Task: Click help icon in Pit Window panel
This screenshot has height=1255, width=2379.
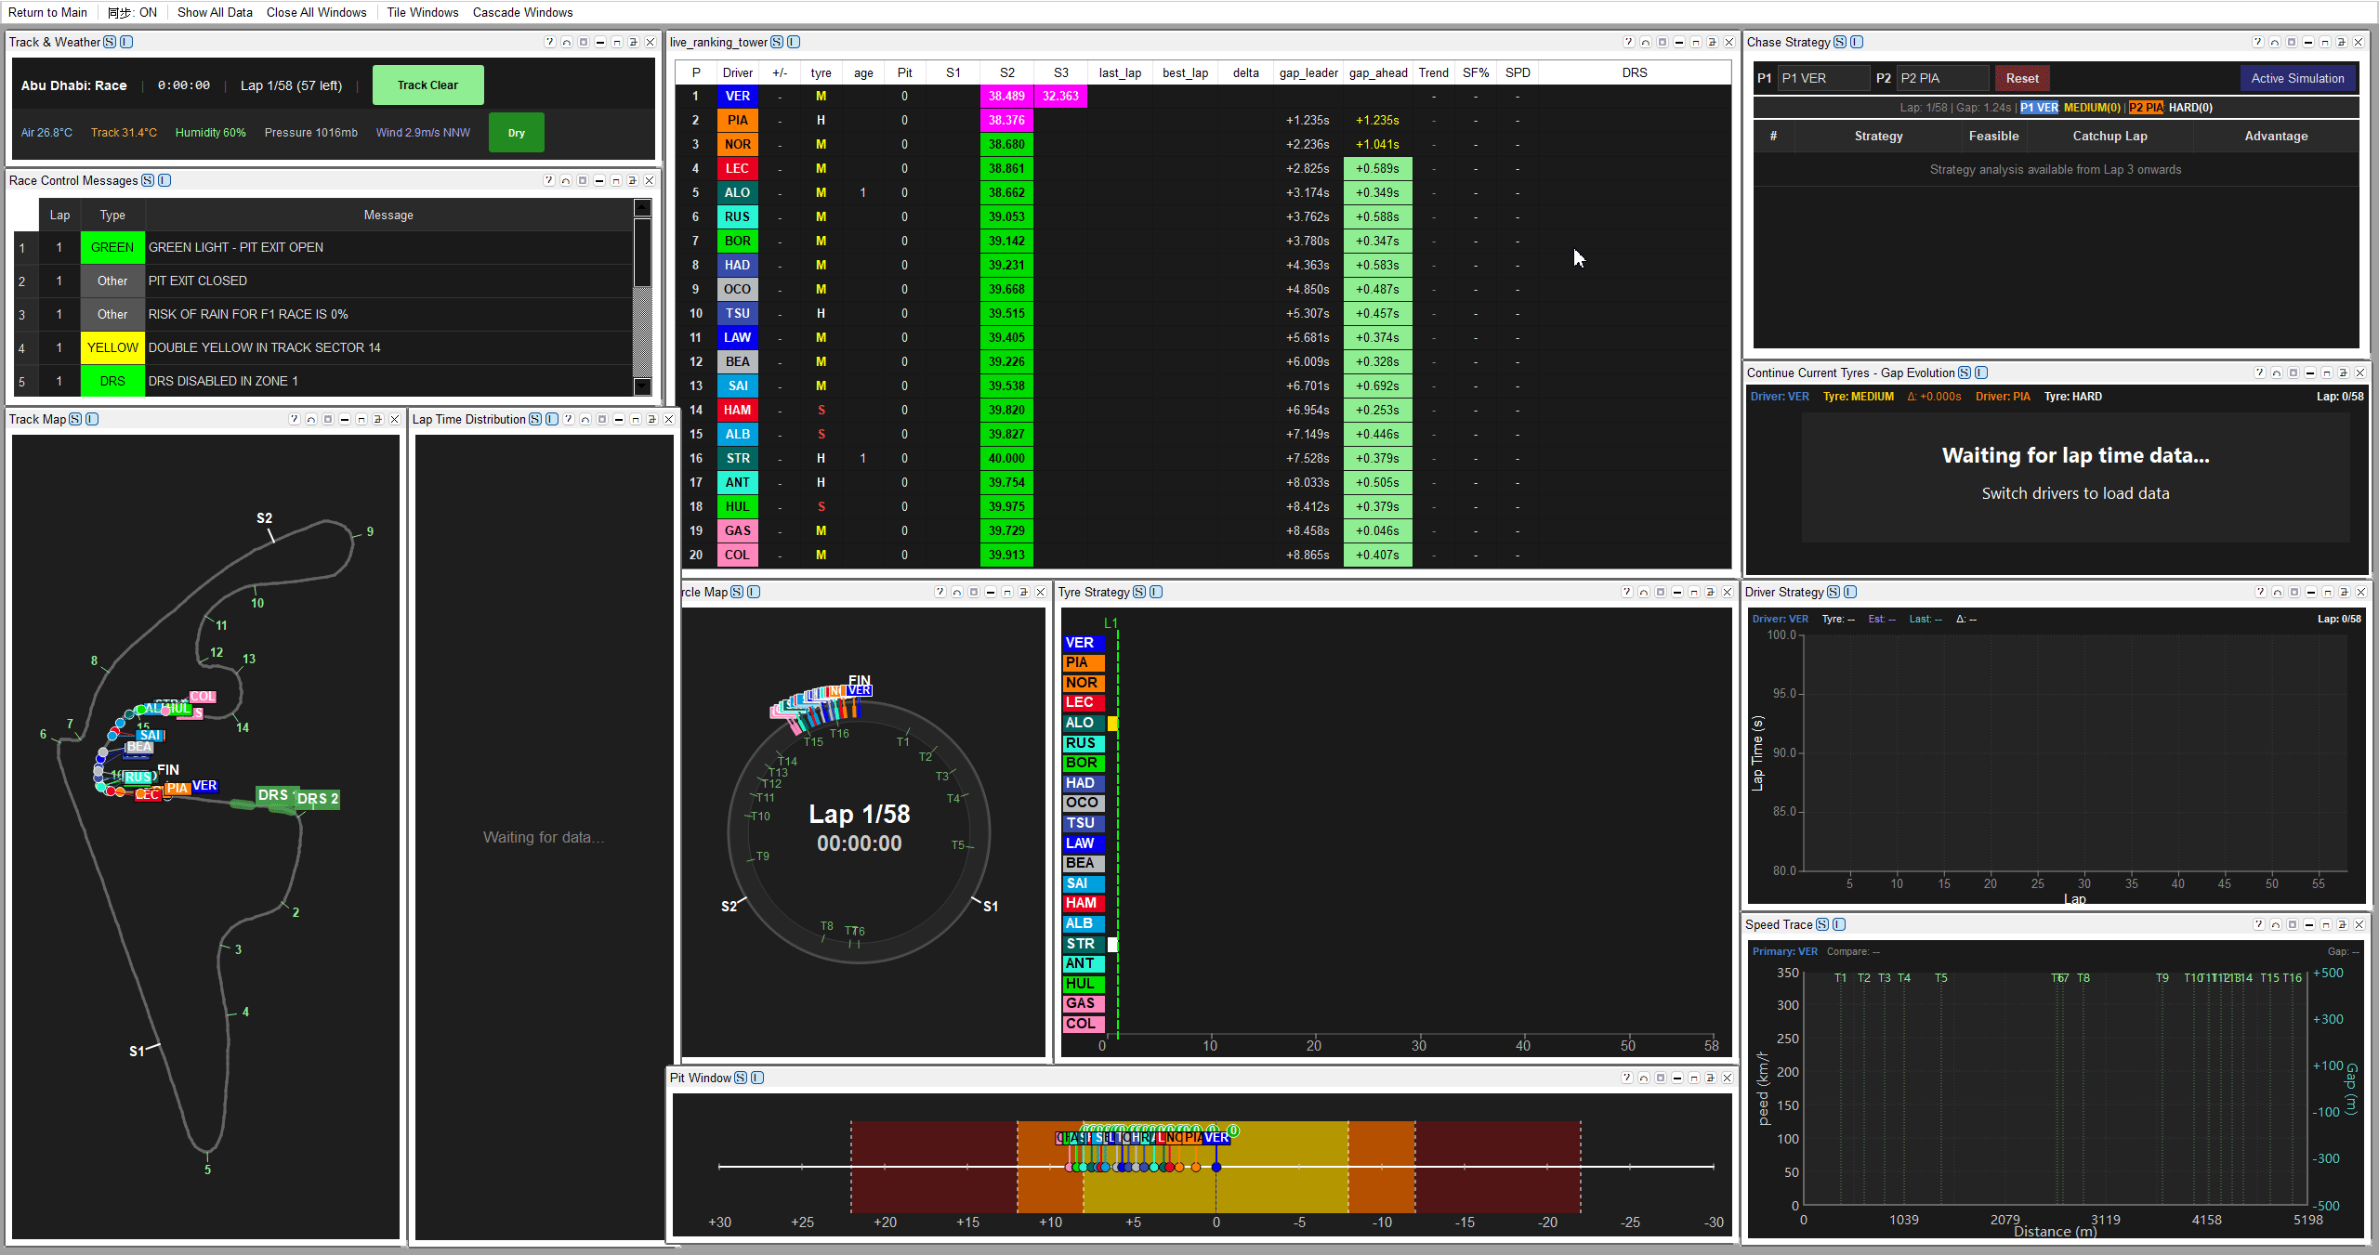Action: click(x=1627, y=1078)
